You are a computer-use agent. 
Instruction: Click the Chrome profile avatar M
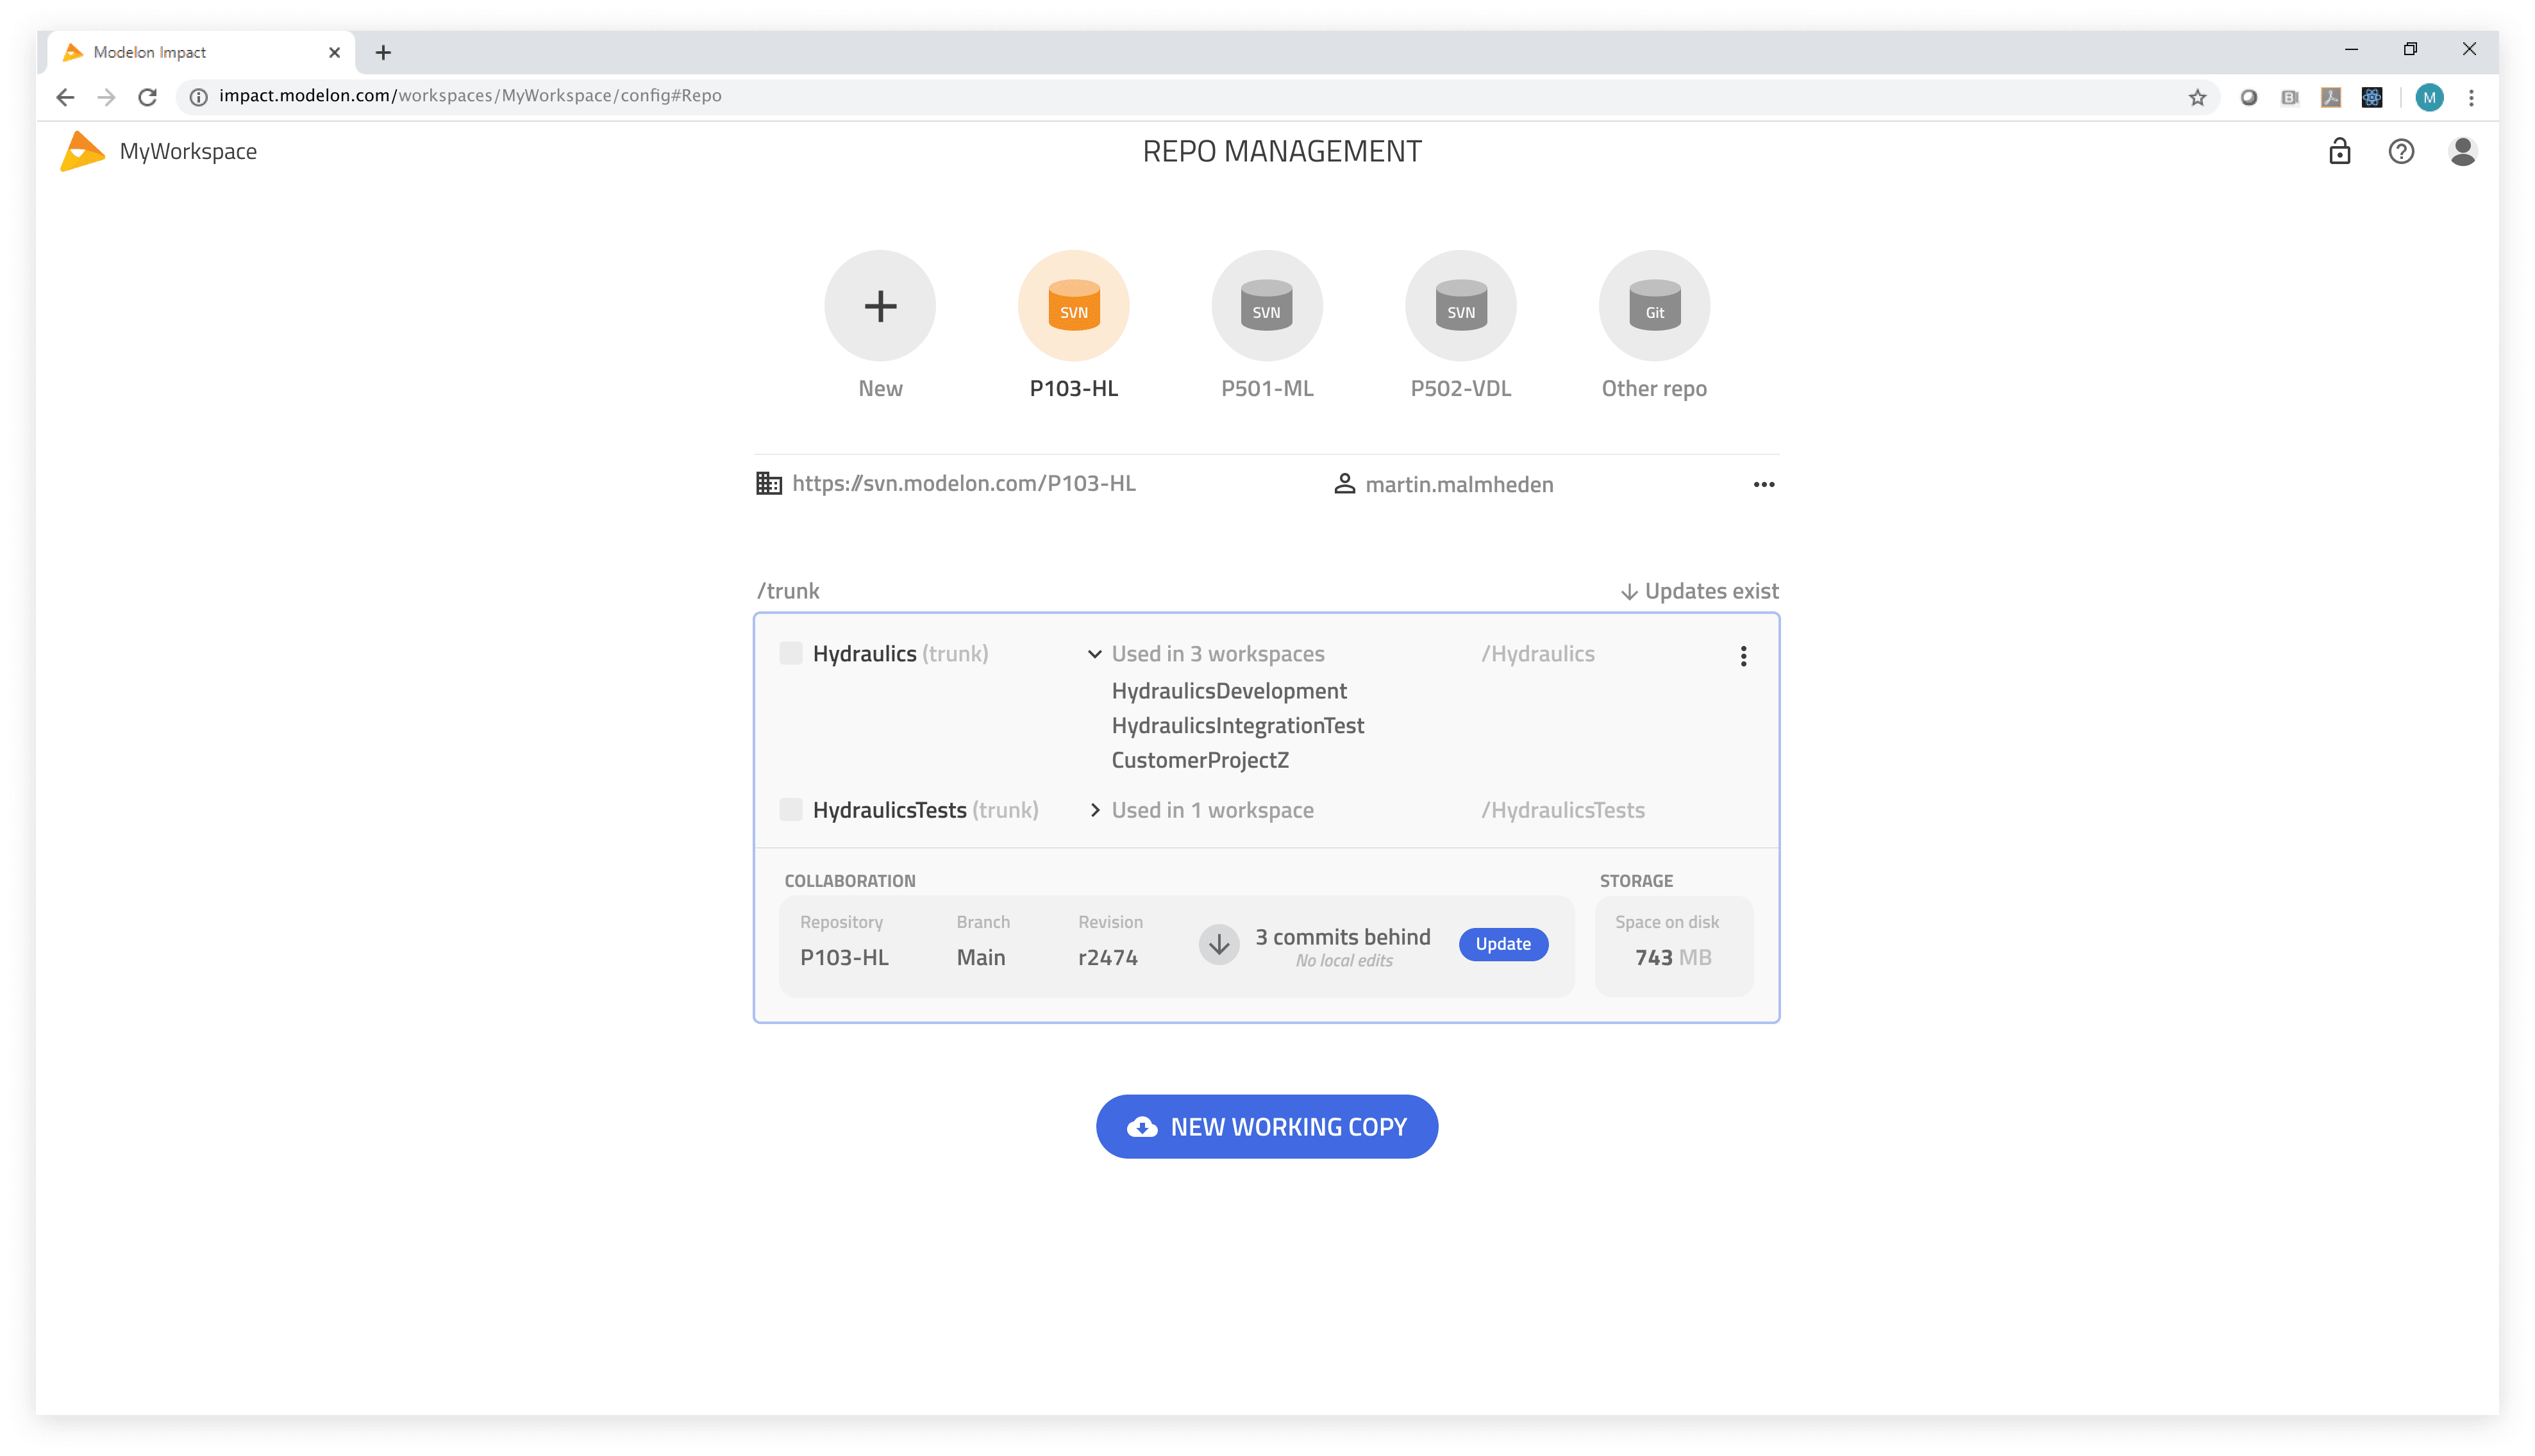click(2429, 97)
